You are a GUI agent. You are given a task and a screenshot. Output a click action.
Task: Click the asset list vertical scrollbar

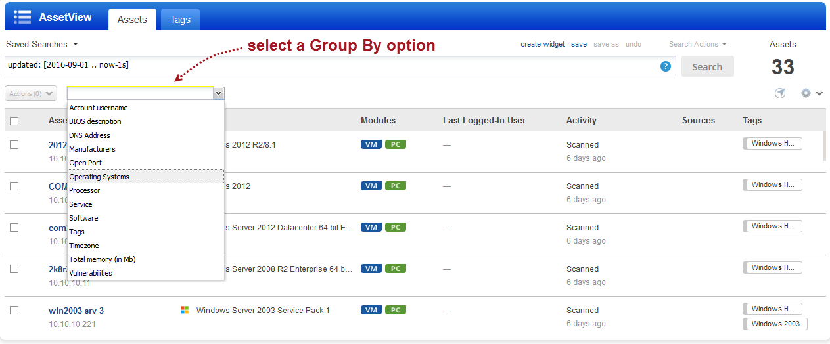coord(824,146)
